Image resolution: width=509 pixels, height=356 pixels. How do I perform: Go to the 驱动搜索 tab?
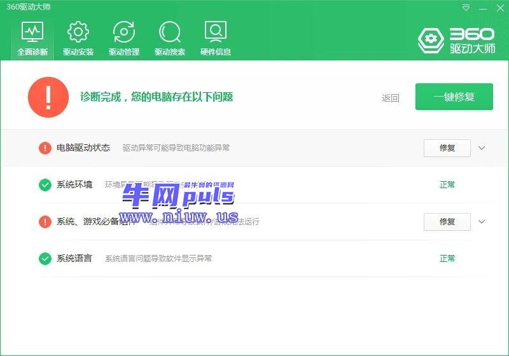pyautogui.click(x=170, y=39)
